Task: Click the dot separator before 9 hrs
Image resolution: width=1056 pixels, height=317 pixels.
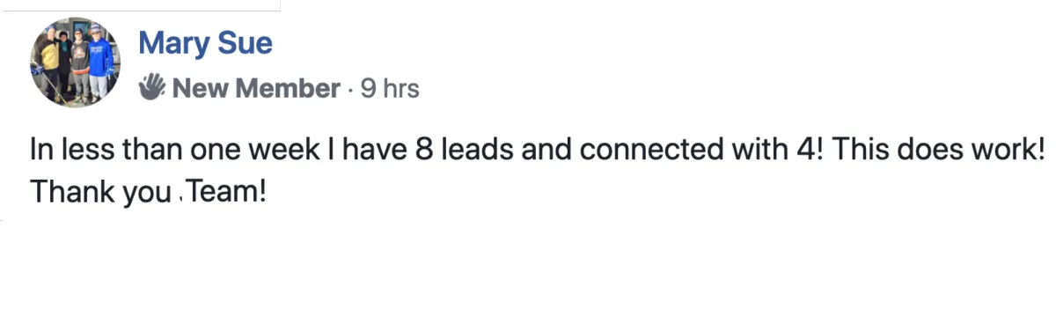Action: [x=350, y=89]
